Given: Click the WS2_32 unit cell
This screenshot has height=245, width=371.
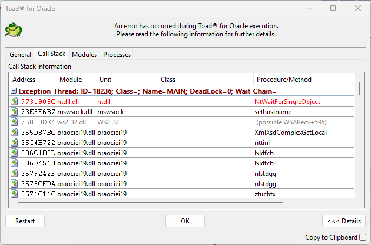Looking at the screenshot, I should (108, 122).
